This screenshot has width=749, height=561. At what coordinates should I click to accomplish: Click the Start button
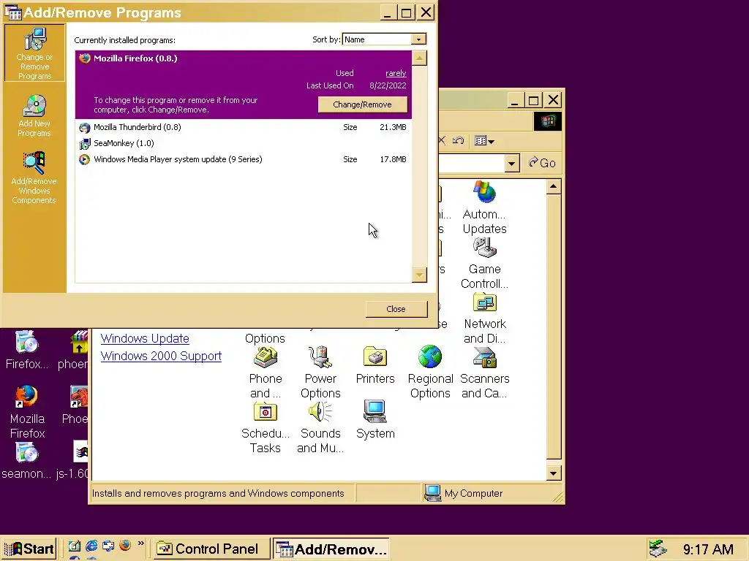point(29,549)
